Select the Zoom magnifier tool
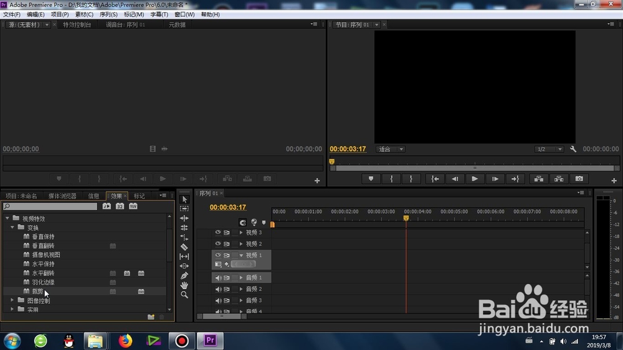The image size is (623, 350). click(184, 295)
